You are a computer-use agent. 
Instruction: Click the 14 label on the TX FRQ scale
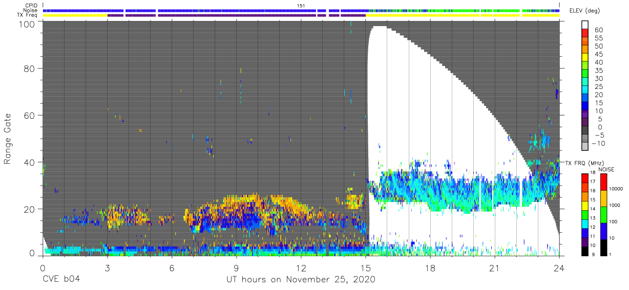point(593,209)
